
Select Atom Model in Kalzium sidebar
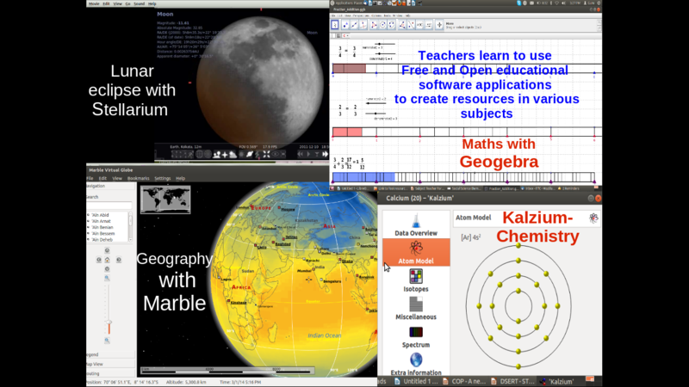(416, 252)
